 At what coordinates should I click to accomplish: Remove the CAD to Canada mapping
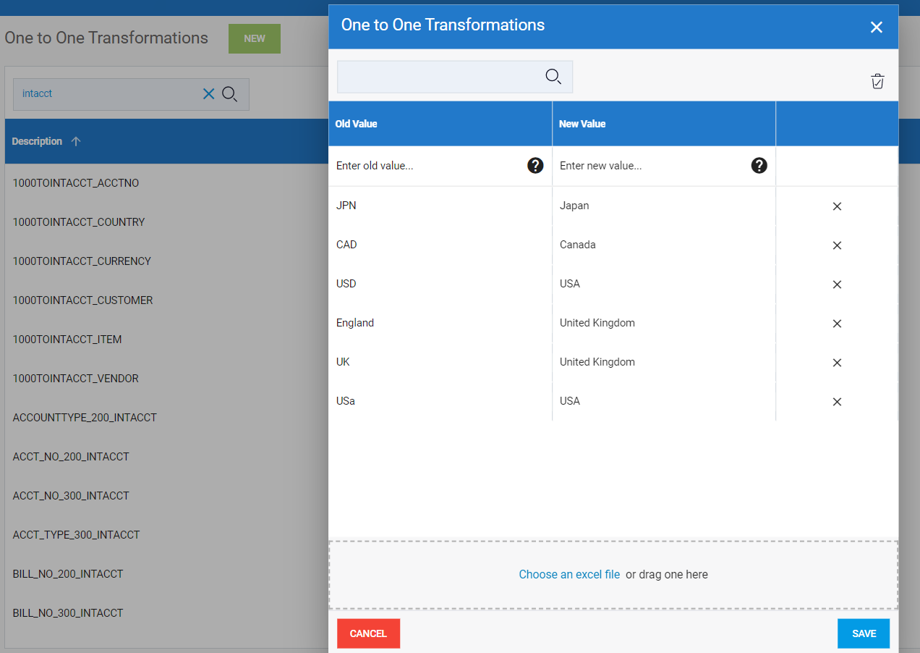coord(837,245)
